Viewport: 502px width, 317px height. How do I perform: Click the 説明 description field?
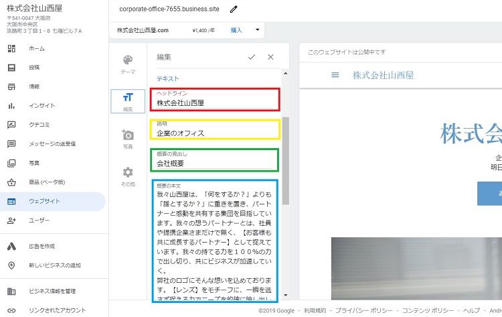click(x=215, y=129)
